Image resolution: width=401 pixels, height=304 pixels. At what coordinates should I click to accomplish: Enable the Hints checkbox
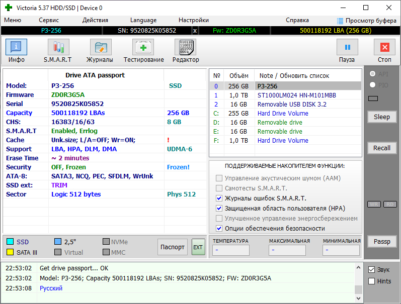[x=372, y=281]
